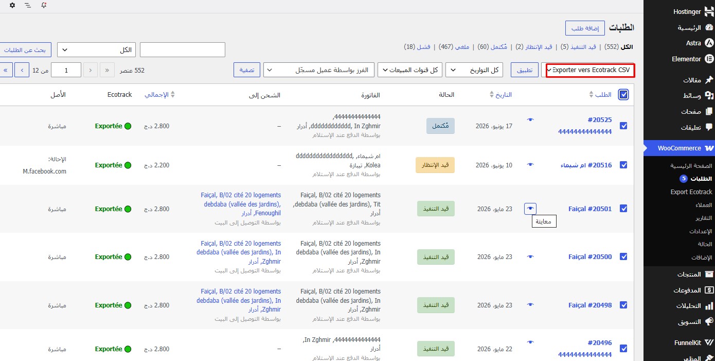The height and width of the screenshot is (361, 715).
Task: Uncheck order #20496 checkbox
Action: pos(623,349)
